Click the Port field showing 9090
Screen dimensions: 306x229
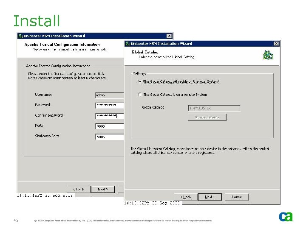110,126
